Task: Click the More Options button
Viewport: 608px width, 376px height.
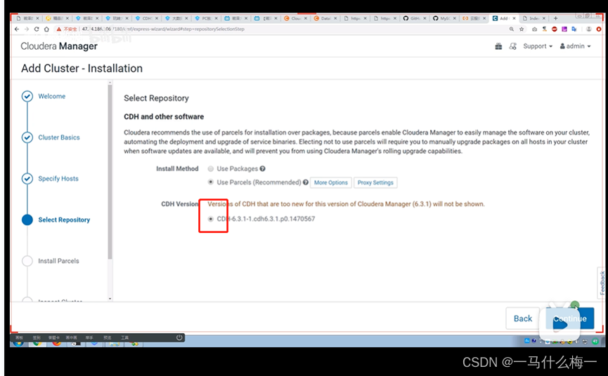Action: [x=331, y=182]
